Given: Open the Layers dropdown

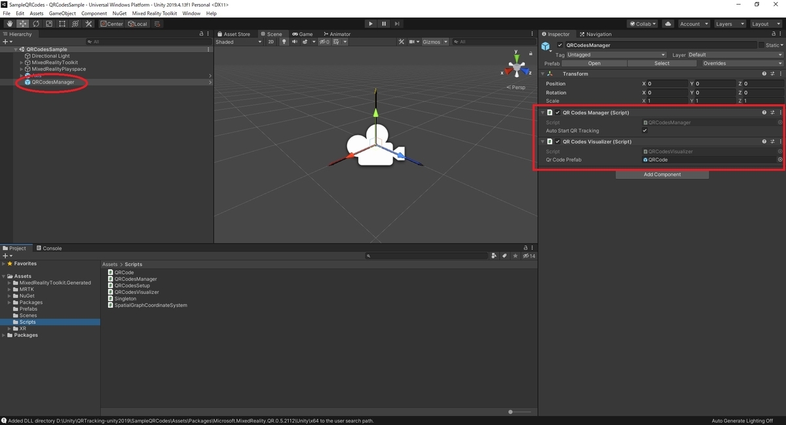Looking at the screenshot, I should (730, 24).
